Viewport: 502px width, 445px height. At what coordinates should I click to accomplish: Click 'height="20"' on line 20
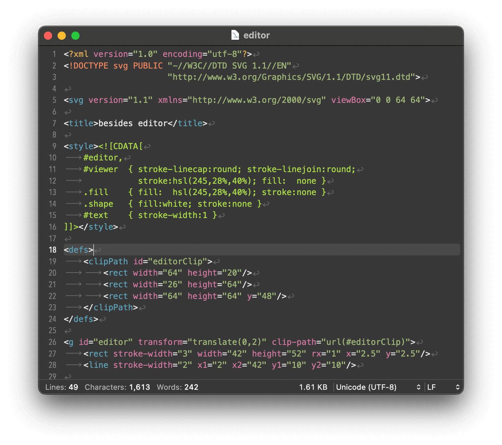pyautogui.click(x=215, y=273)
